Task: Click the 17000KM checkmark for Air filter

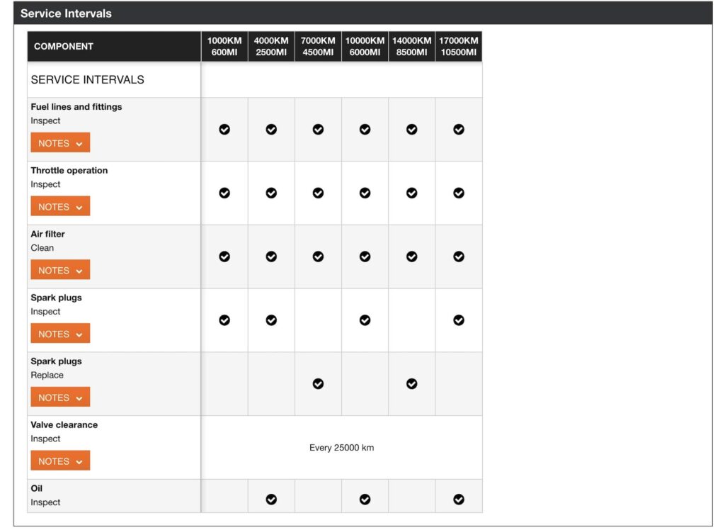Action: 459,256
